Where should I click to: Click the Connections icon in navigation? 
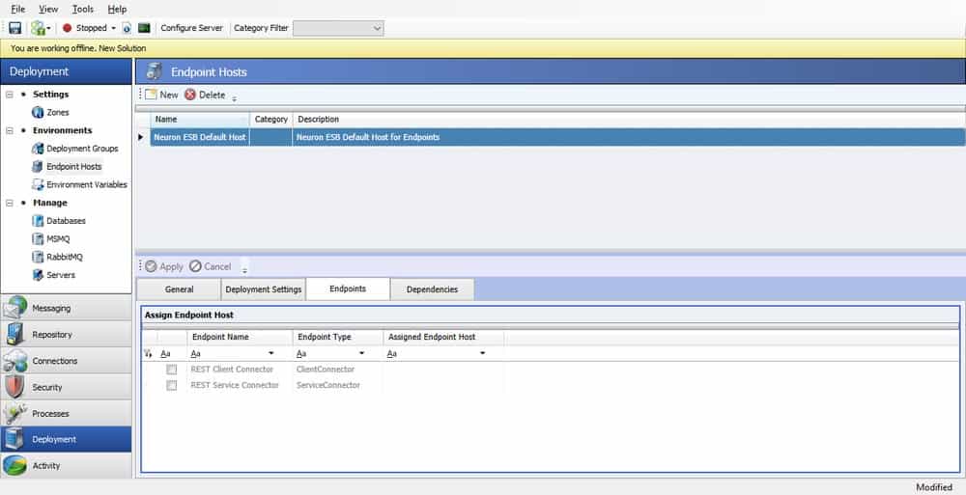(14, 361)
